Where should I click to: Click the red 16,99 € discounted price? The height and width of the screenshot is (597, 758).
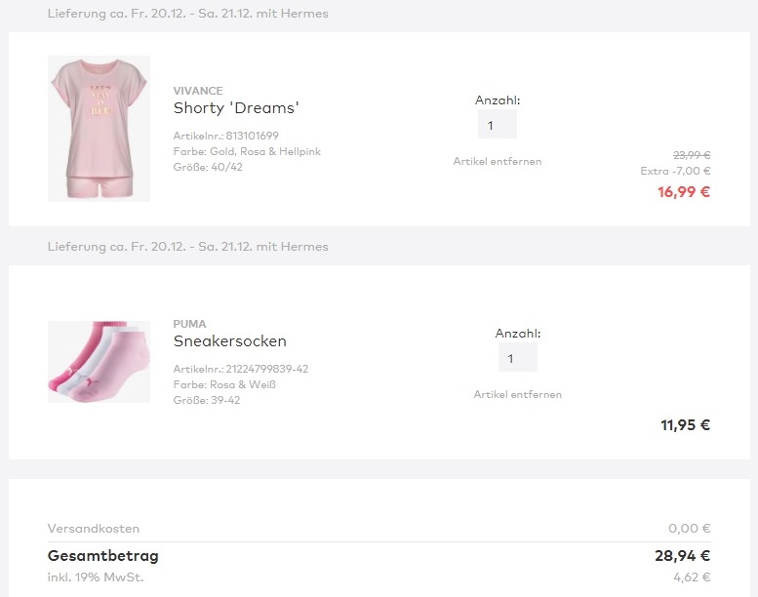[x=683, y=192]
